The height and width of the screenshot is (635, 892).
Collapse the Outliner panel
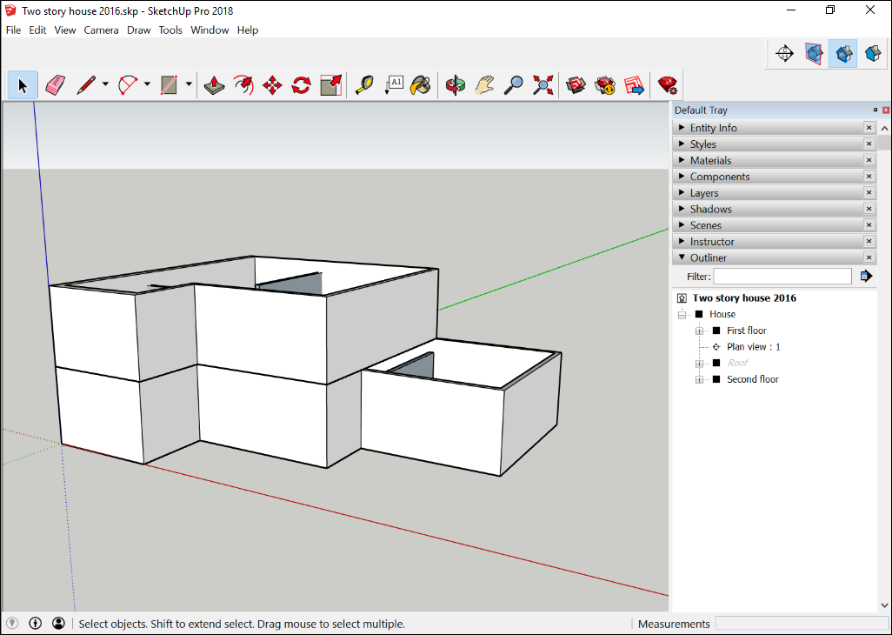click(682, 257)
